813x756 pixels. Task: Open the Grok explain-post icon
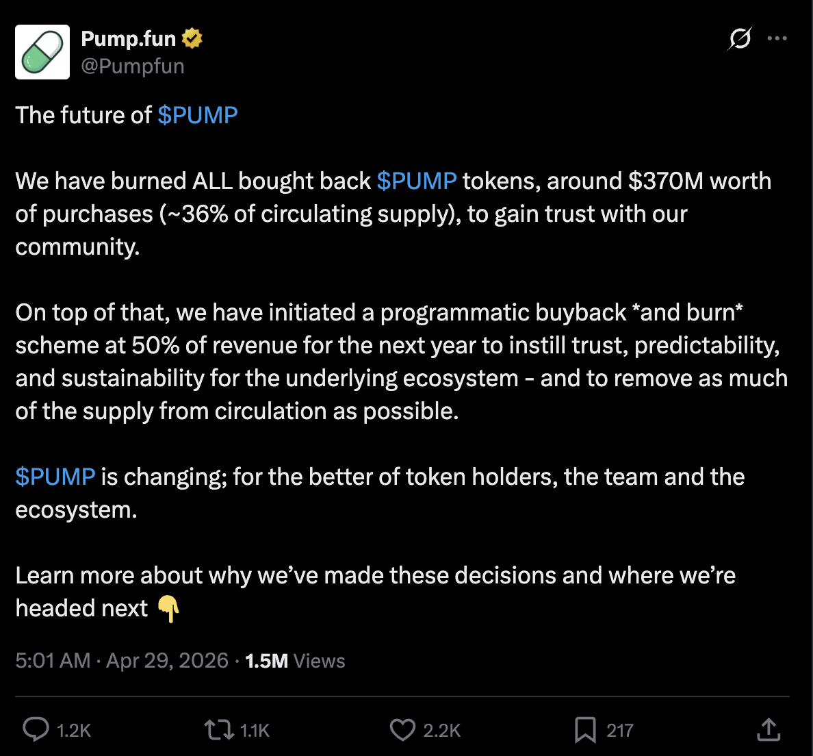tap(739, 38)
